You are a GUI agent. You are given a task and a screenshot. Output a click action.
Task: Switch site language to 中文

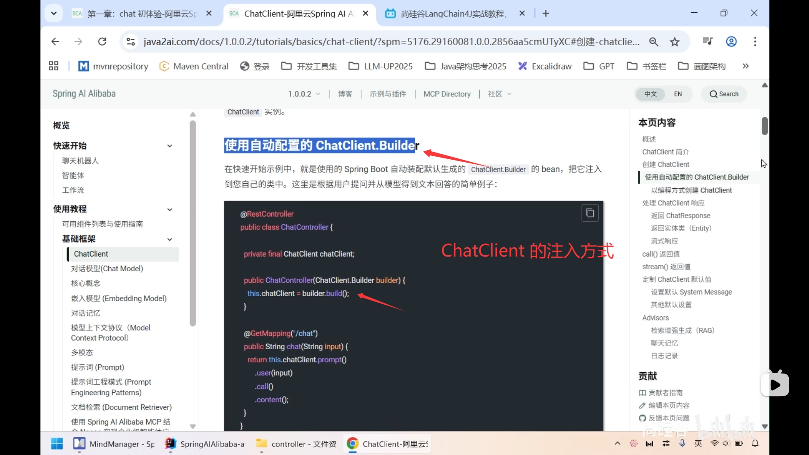pyautogui.click(x=650, y=94)
